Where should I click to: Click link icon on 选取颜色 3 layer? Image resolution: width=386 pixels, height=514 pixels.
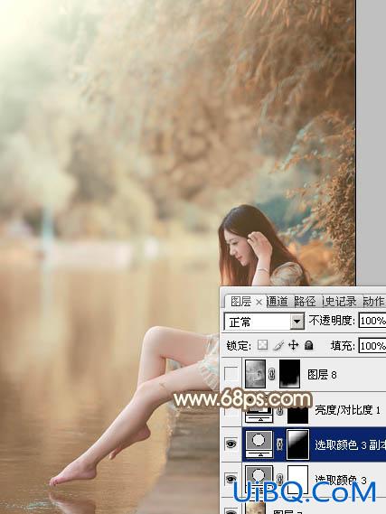pyautogui.click(x=279, y=480)
